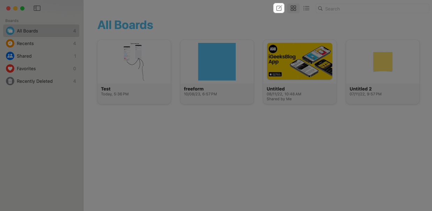This screenshot has height=211, width=432.
Task: Enable the green fullscreen window control
Action: click(22, 8)
